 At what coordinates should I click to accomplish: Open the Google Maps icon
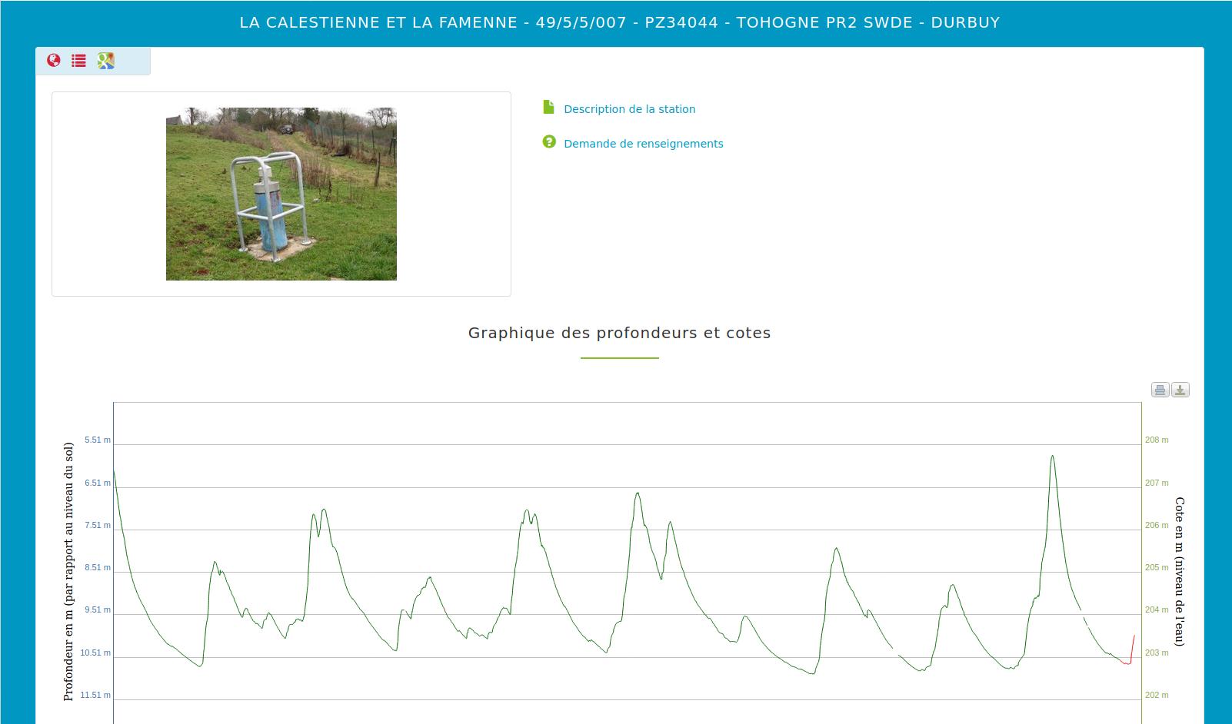point(106,61)
